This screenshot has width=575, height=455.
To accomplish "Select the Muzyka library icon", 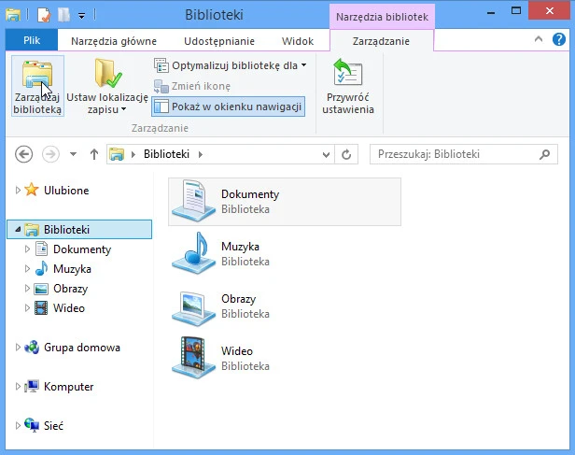I will point(192,253).
